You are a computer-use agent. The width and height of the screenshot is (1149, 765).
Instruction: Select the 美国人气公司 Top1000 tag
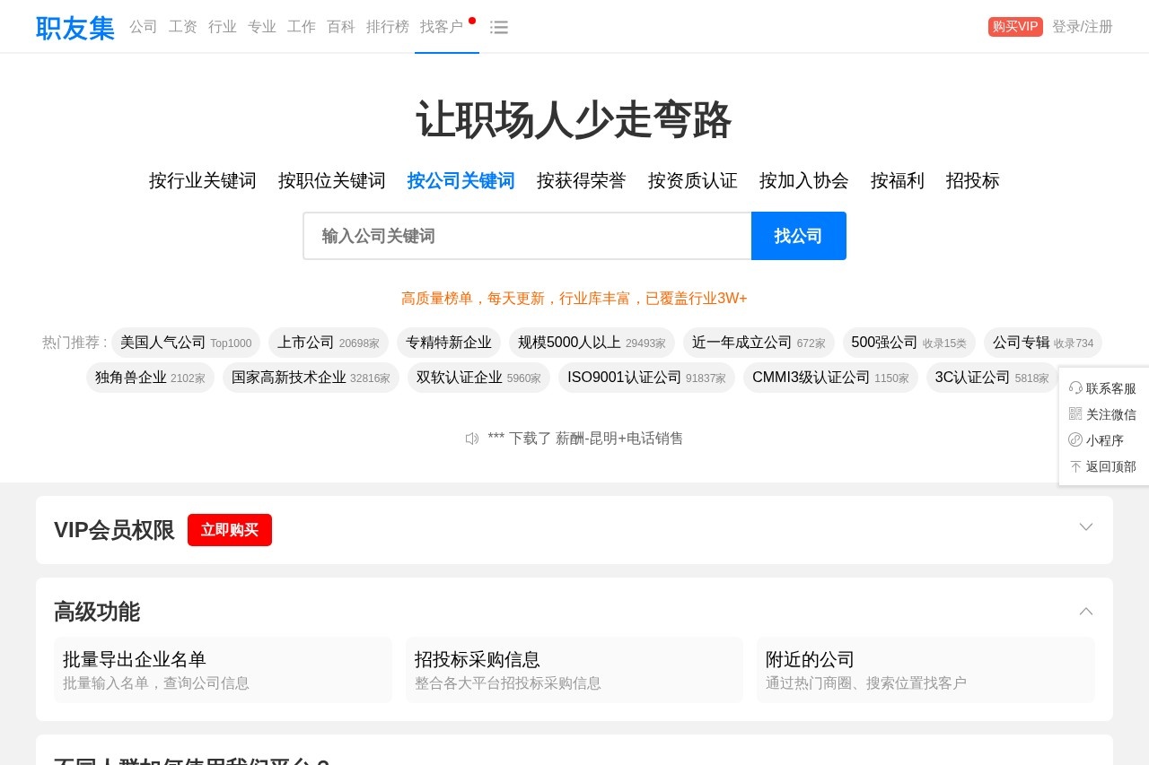(x=186, y=343)
